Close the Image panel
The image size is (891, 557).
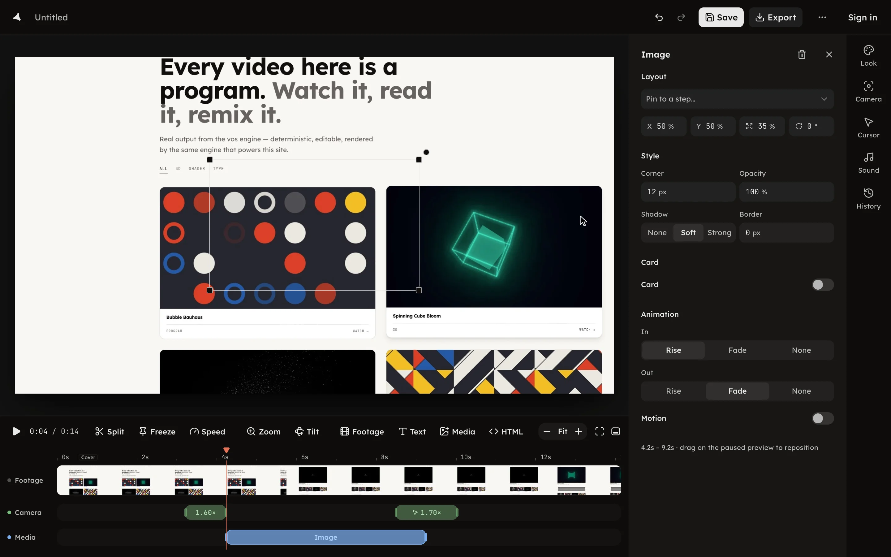pos(829,54)
